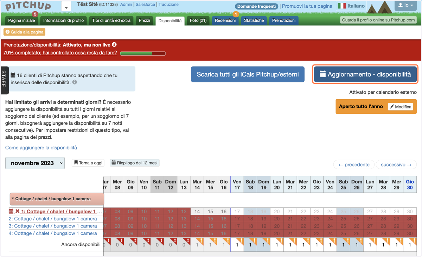The width and height of the screenshot is (422, 257).
Task: Click the completion progress bar
Action: [143, 54]
